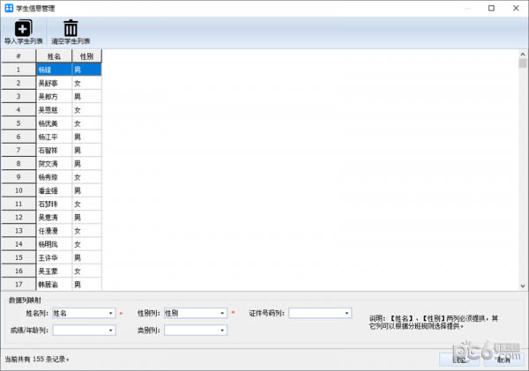
Task: Open the 姓名列 dropdown
Action: pos(112,313)
